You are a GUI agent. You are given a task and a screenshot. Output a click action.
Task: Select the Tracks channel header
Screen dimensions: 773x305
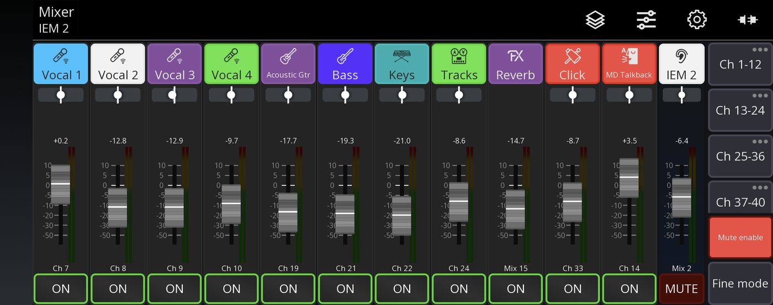(459, 64)
